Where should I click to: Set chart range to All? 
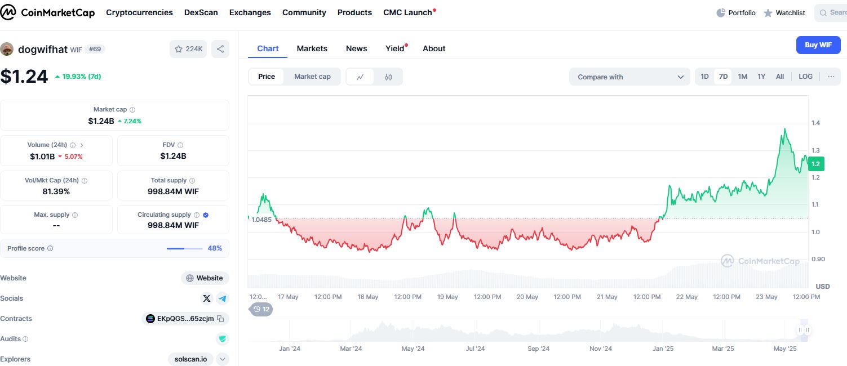click(x=780, y=77)
